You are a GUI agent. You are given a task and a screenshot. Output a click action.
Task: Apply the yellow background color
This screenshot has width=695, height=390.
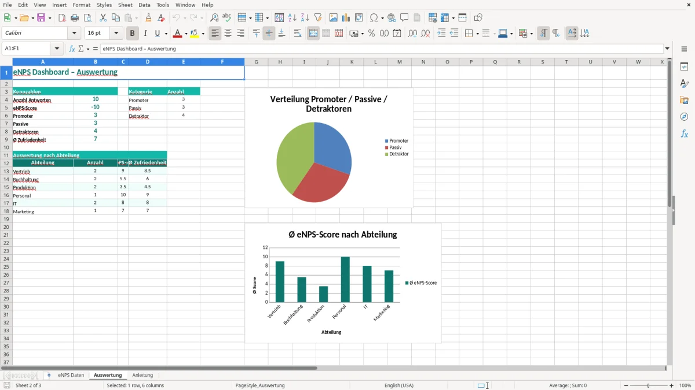pos(195,34)
